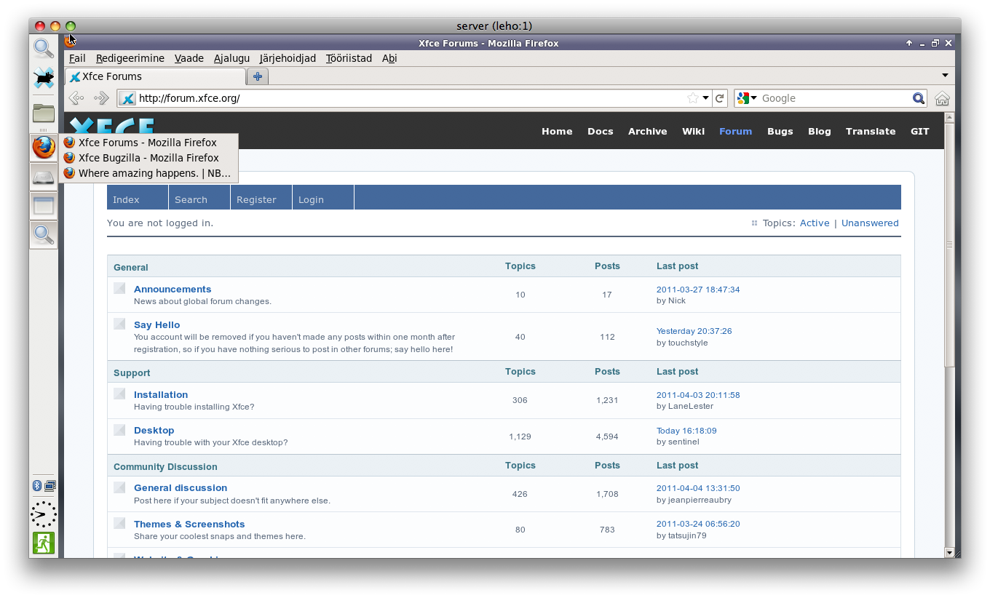Bookmark this page with the star icon
The image size is (990, 598).
tap(693, 98)
